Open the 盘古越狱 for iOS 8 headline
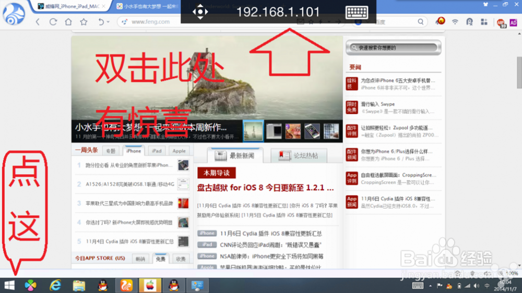The height and width of the screenshot is (293, 522). pos(265,188)
